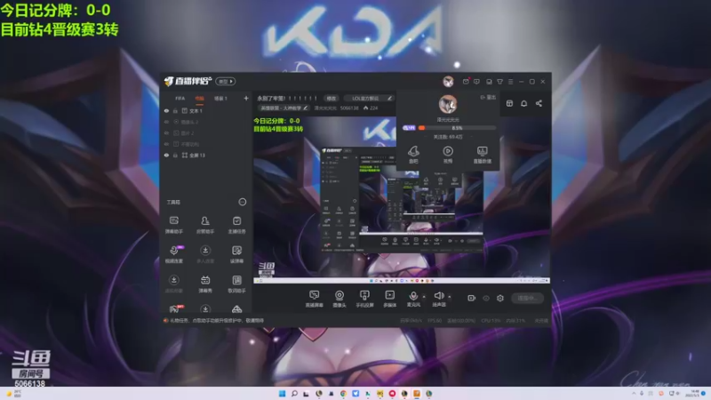Click the task notice in status bar

(213, 321)
